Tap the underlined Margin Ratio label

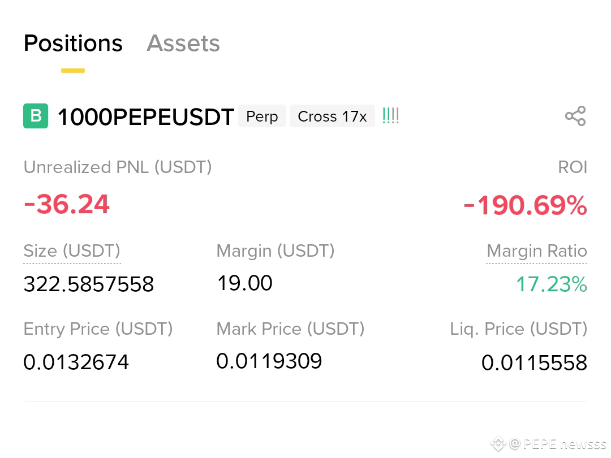pyautogui.click(x=536, y=251)
